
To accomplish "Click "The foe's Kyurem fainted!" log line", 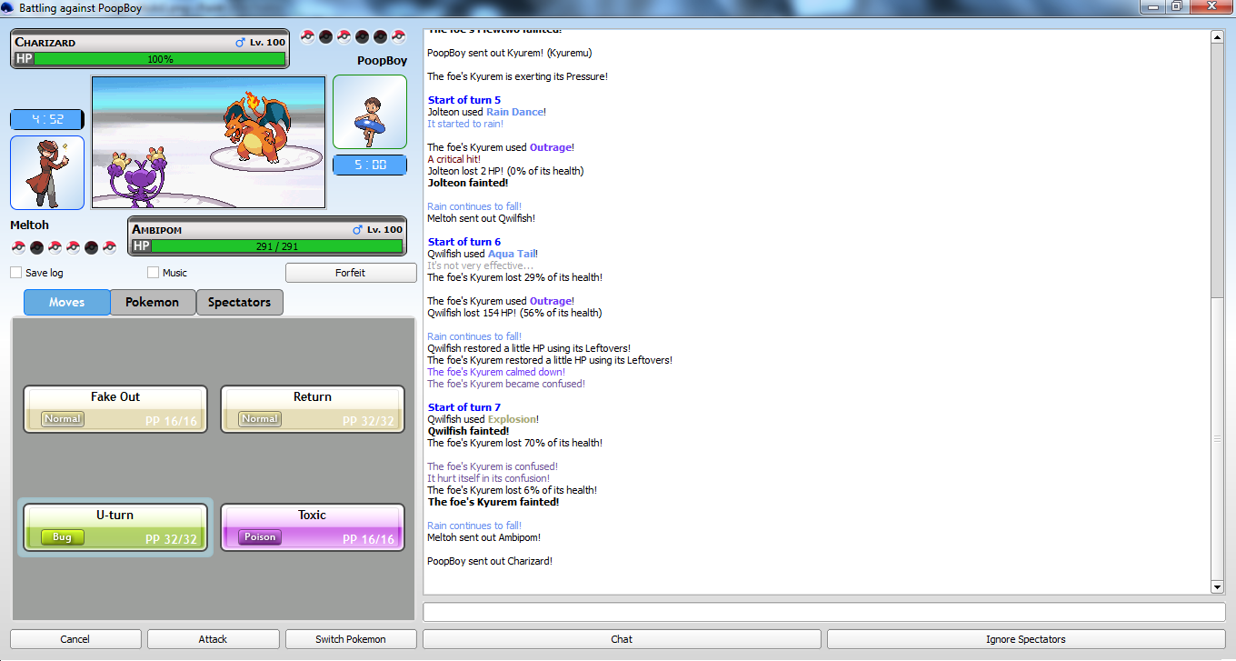I will [x=493, y=502].
